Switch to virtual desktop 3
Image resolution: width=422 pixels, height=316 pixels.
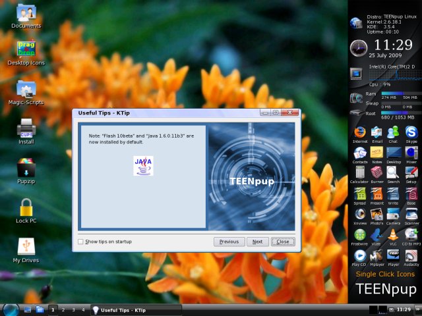coord(73,309)
